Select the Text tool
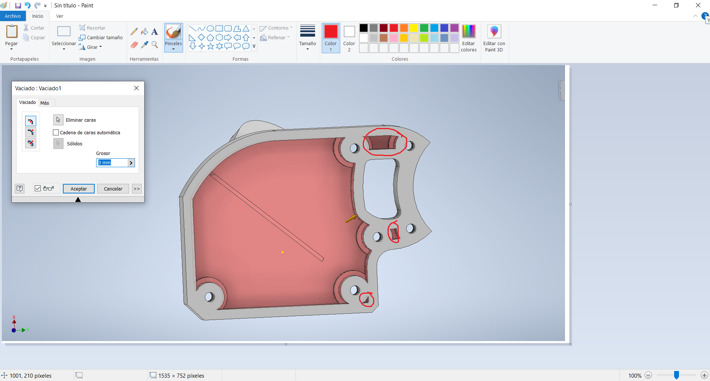 tap(155, 31)
